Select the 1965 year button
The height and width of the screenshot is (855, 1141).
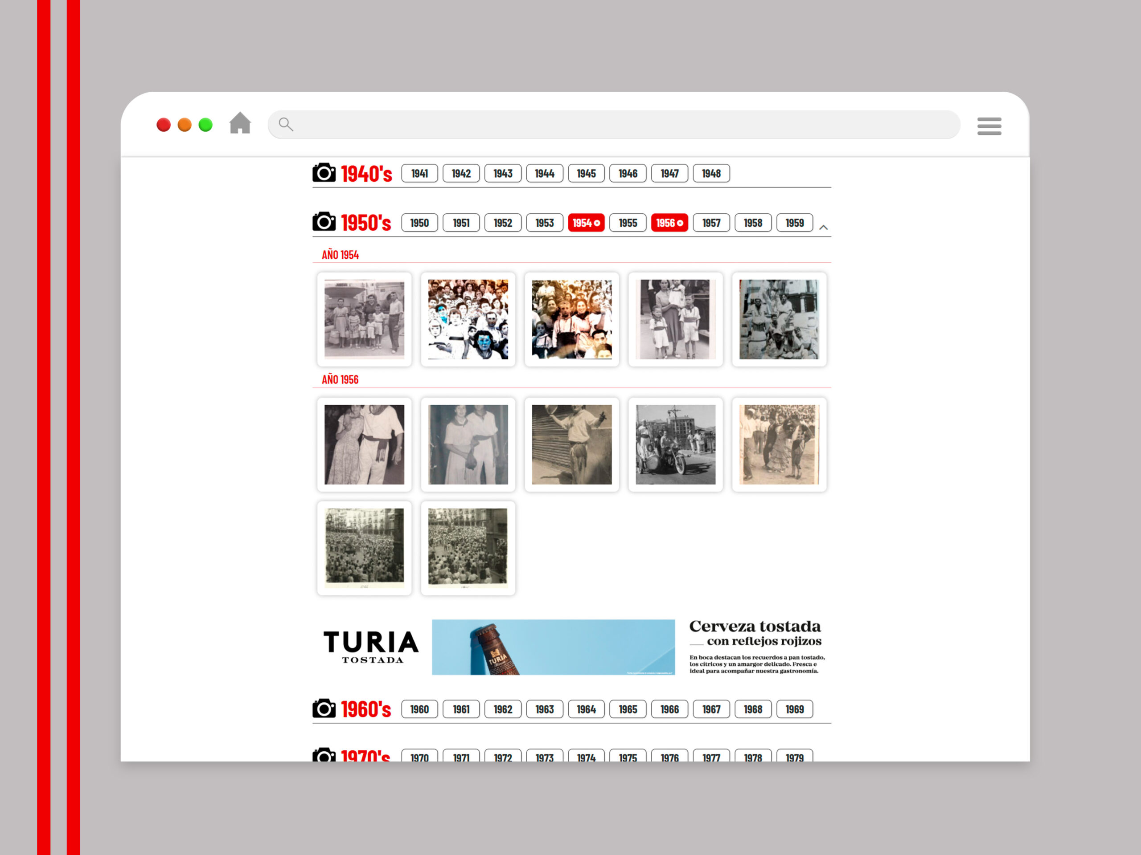point(628,709)
